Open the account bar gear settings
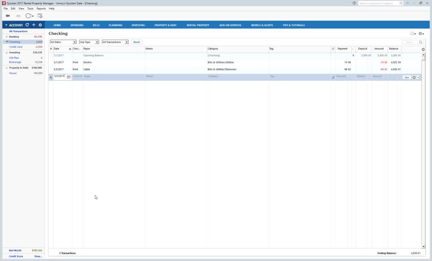The image size is (432, 261). (x=40, y=25)
